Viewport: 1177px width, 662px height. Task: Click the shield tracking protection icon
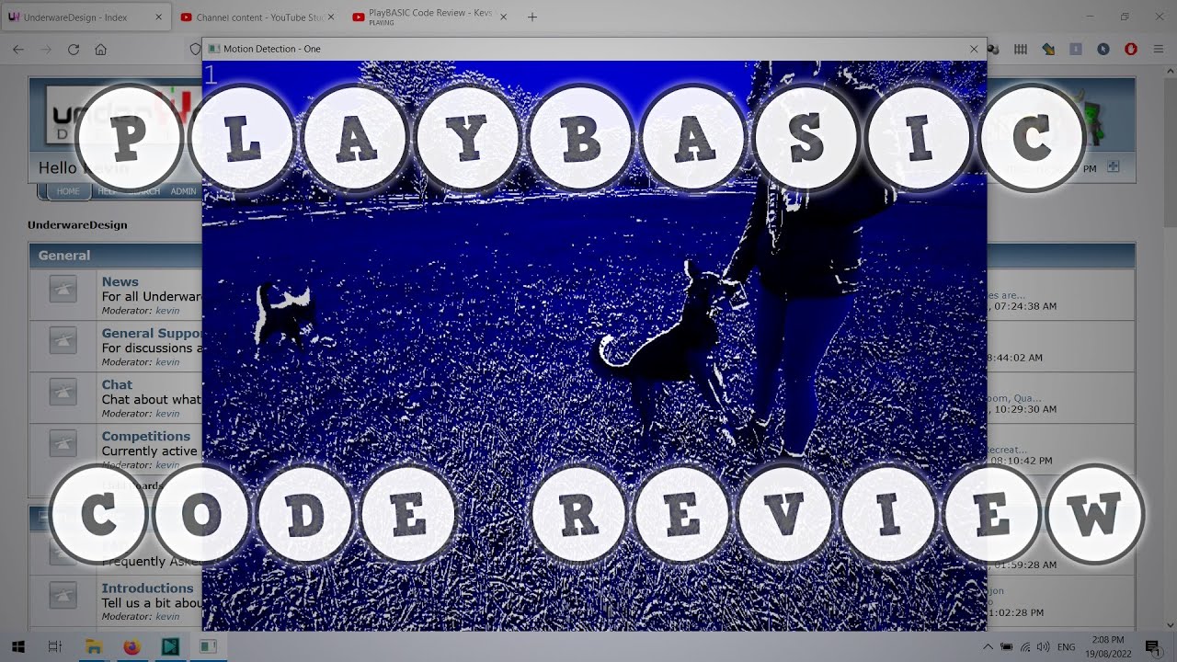coord(195,50)
